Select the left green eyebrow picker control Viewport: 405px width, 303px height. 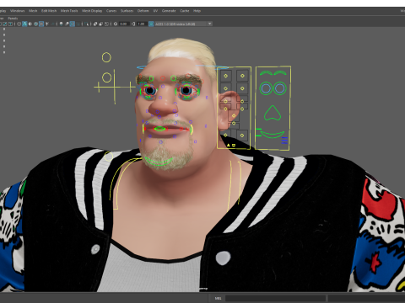click(266, 73)
